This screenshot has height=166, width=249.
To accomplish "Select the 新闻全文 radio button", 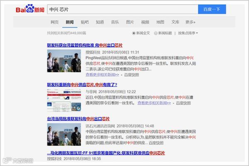I will pos(134,33).
